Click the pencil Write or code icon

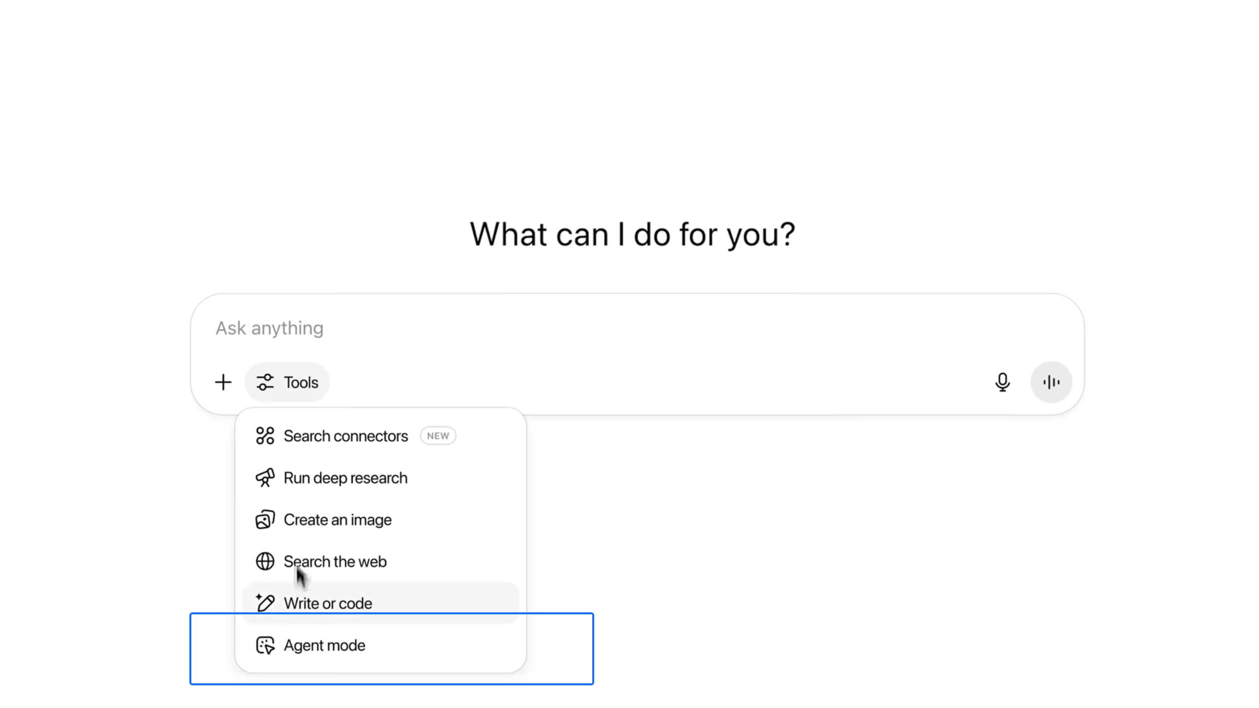point(265,602)
